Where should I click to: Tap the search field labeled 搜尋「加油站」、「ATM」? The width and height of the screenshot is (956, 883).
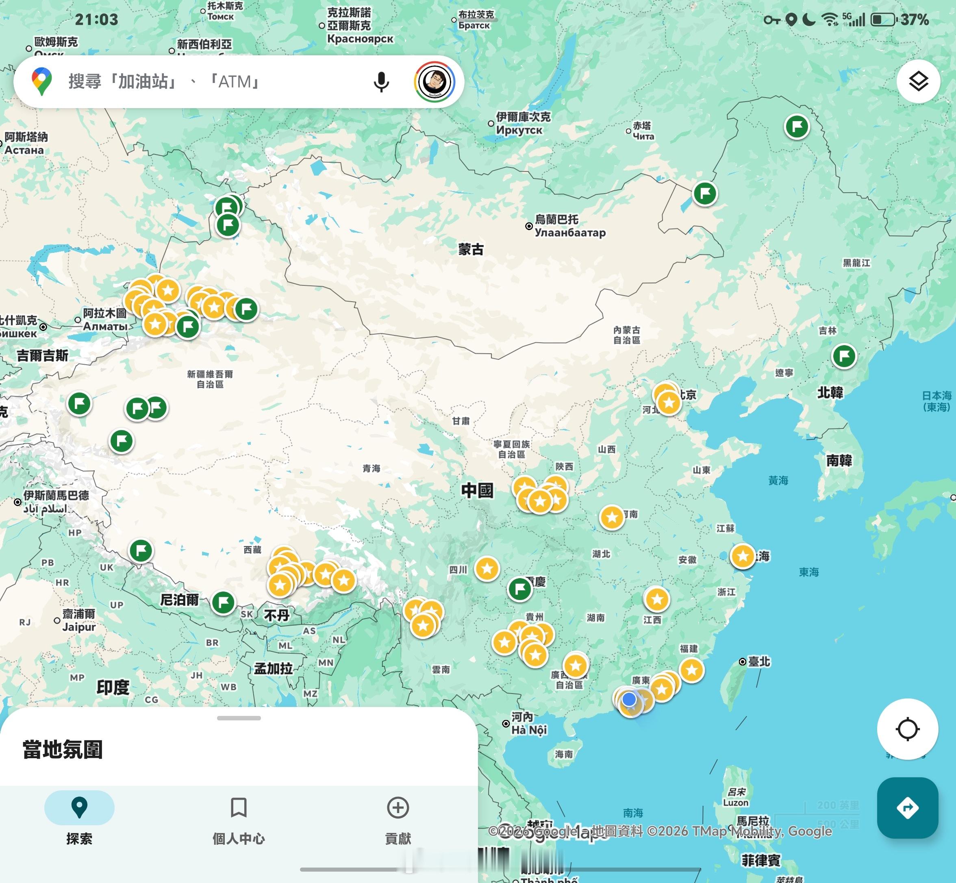tap(201, 81)
